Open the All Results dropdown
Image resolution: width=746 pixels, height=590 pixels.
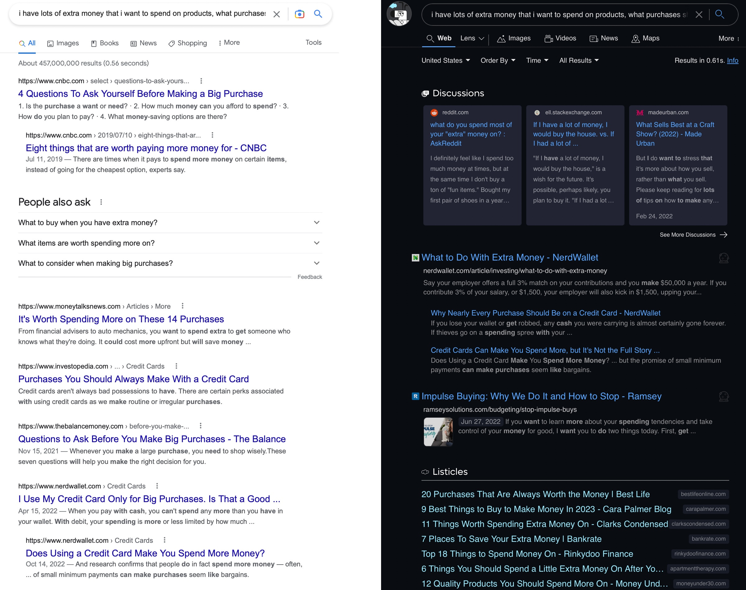click(579, 61)
